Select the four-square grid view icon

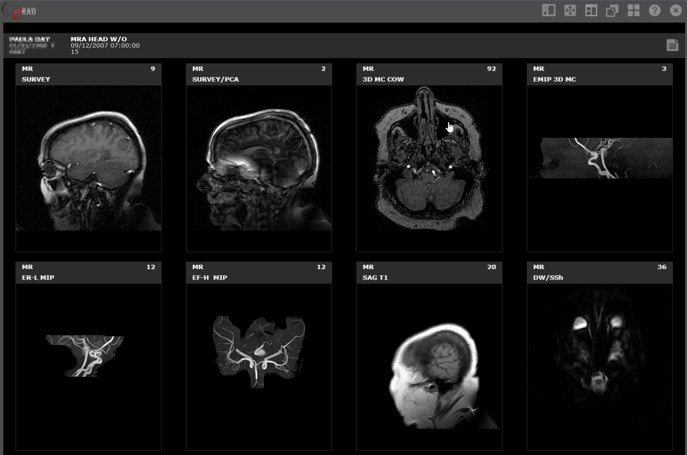(633, 11)
